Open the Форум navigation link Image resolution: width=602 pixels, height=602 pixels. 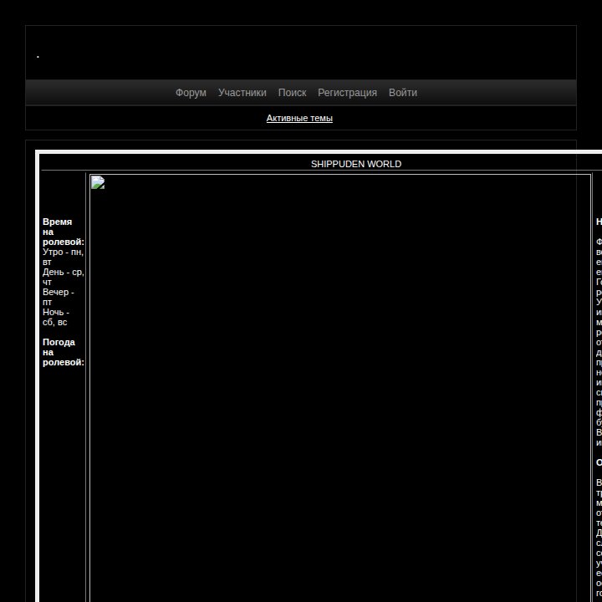coord(191,93)
